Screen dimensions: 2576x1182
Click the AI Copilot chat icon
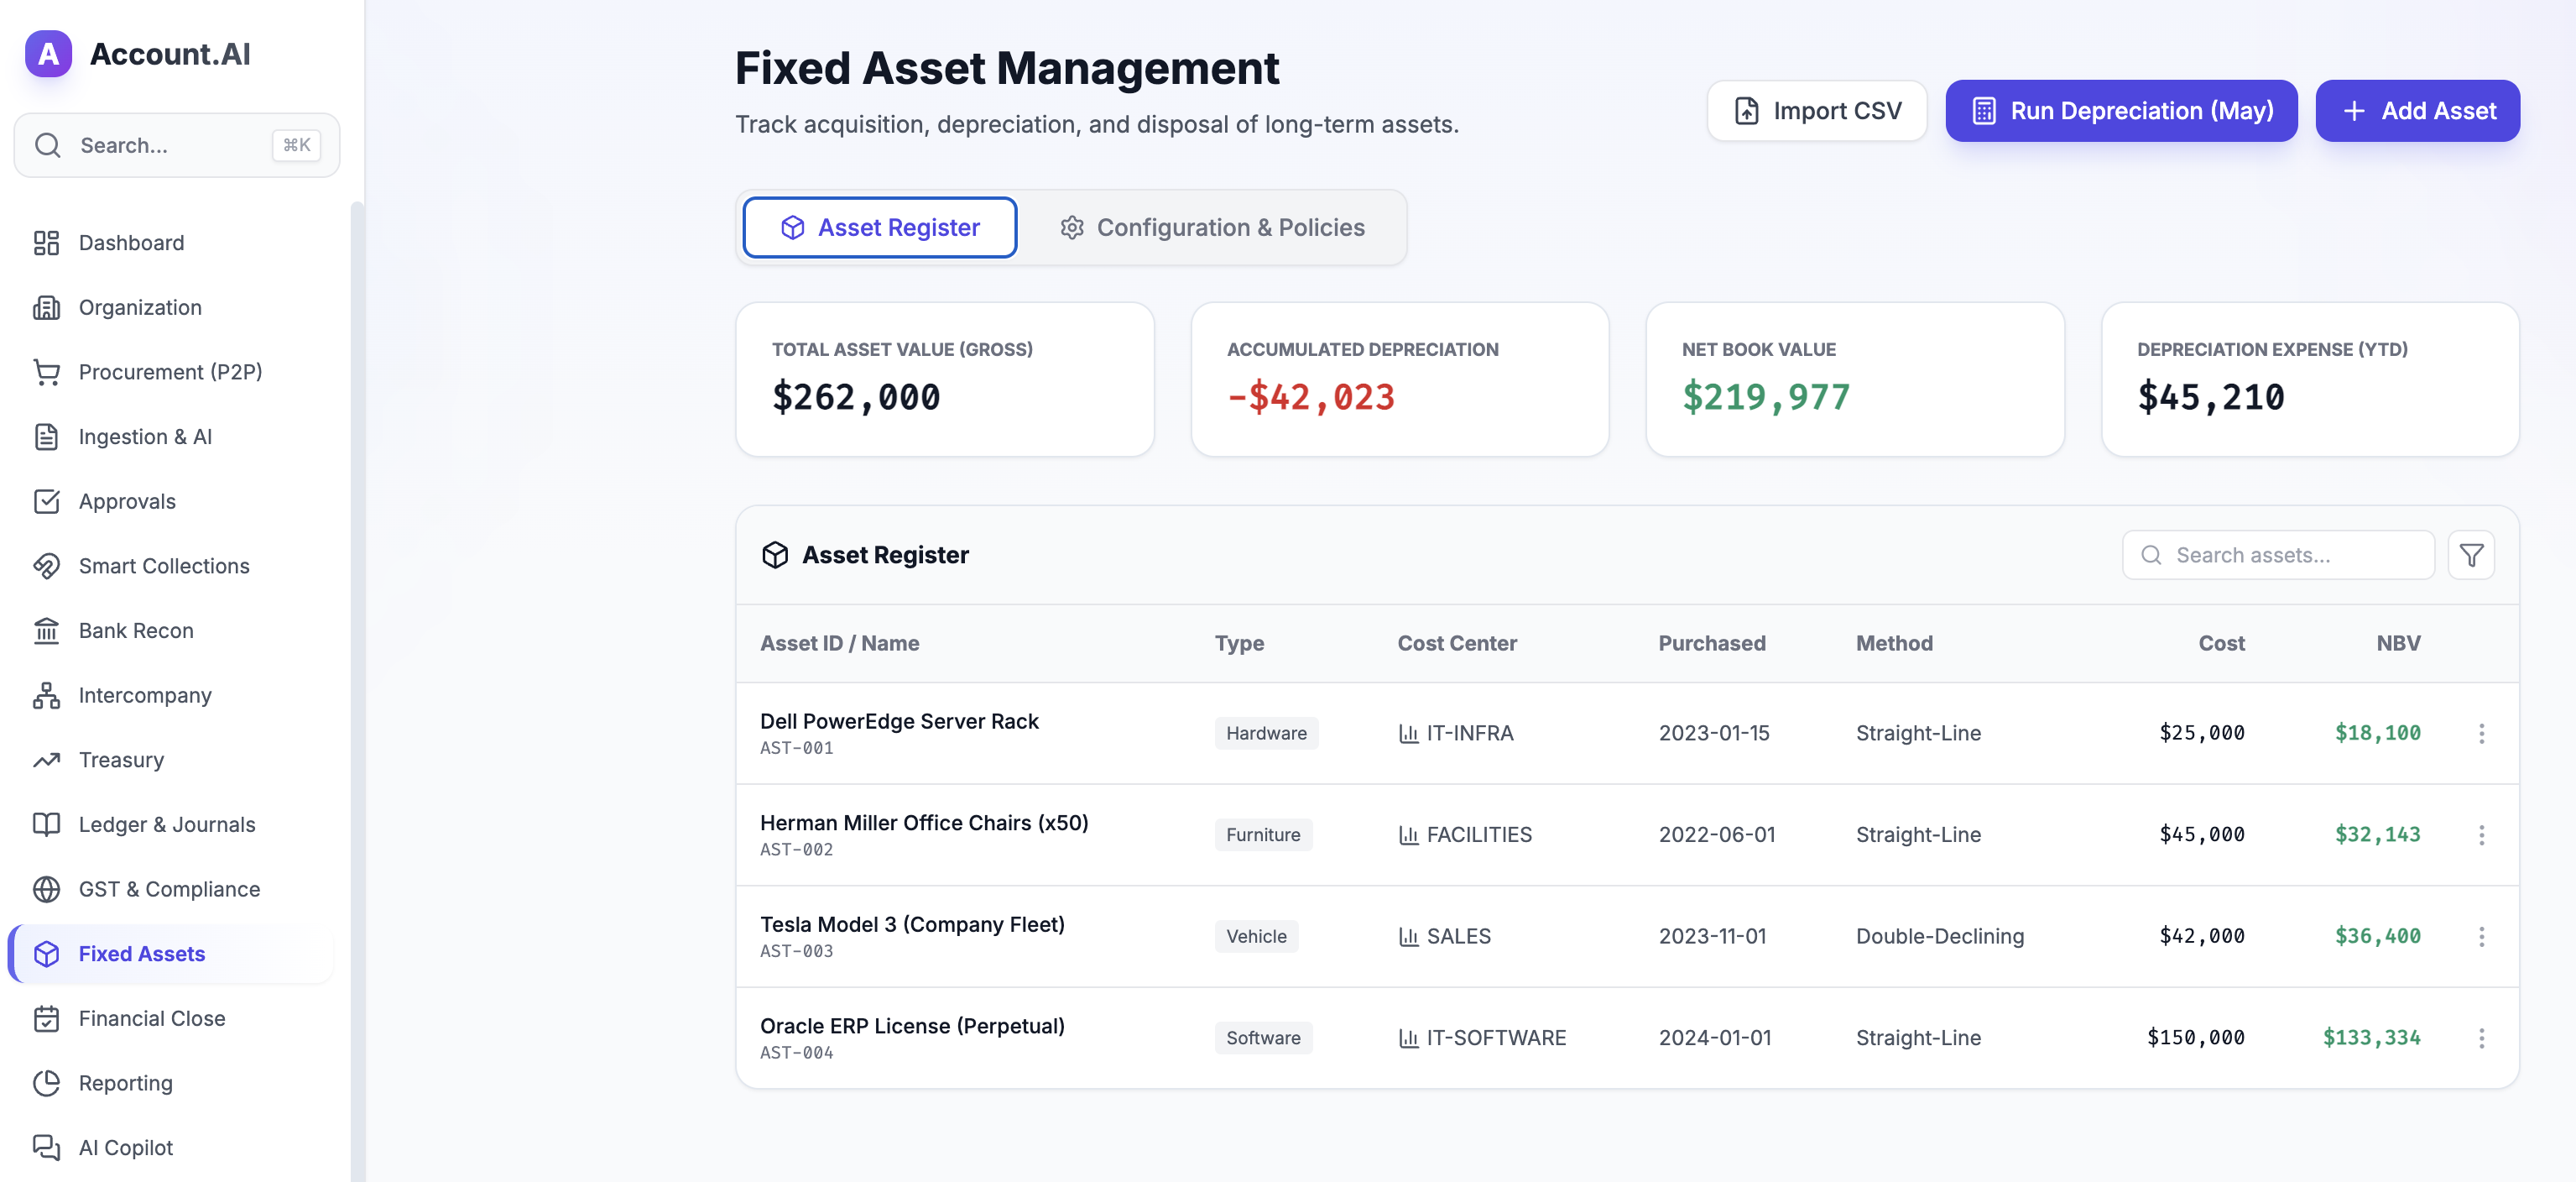click(x=46, y=1147)
